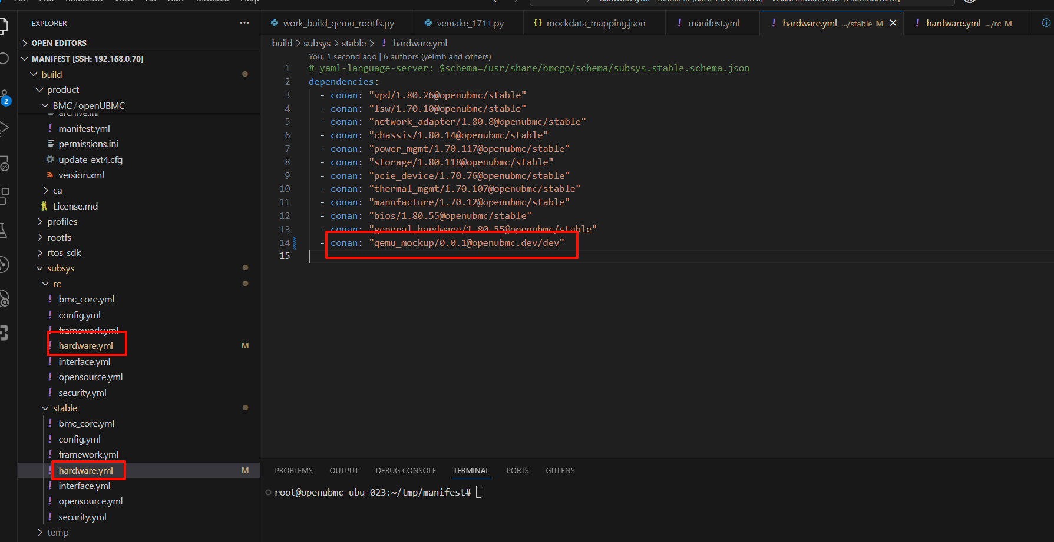
Task: Open the Extensions view in activity bar
Action: [4, 195]
